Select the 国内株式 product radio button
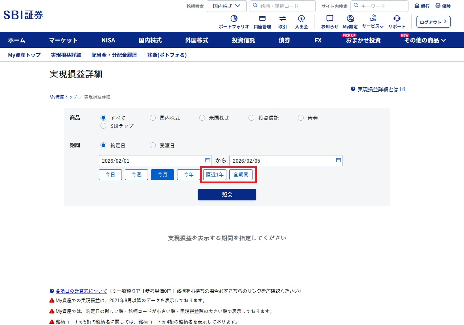Viewport: 464px width, 325px height. tap(153, 118)
